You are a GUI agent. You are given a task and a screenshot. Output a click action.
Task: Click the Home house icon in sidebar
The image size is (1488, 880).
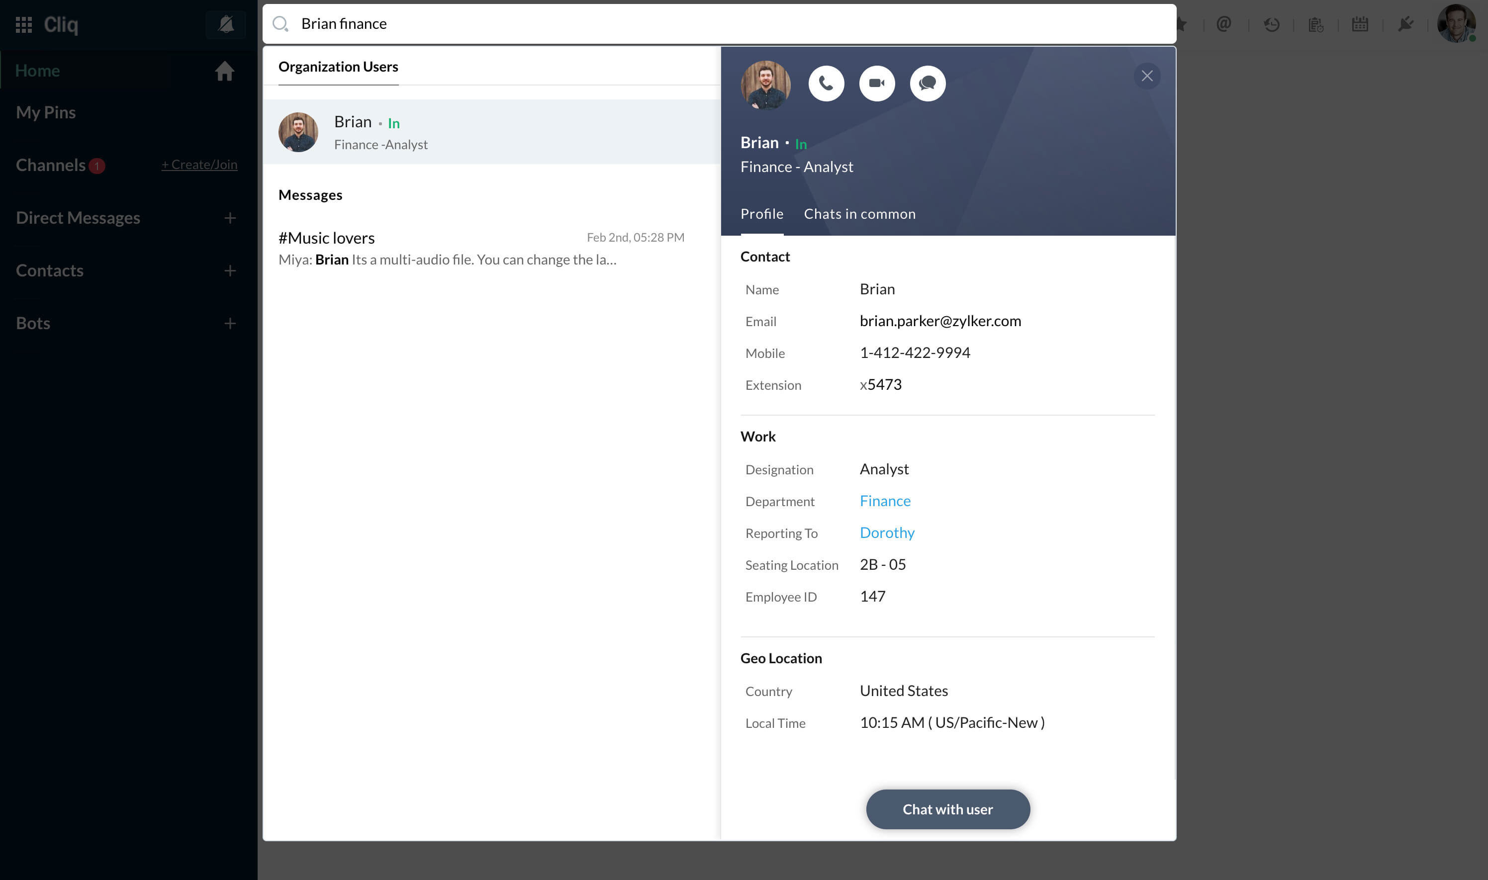[224, 71]
